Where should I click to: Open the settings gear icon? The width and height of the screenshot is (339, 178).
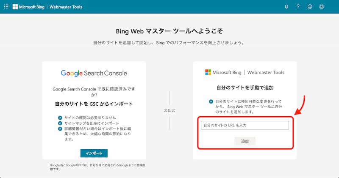click(322, 7)
